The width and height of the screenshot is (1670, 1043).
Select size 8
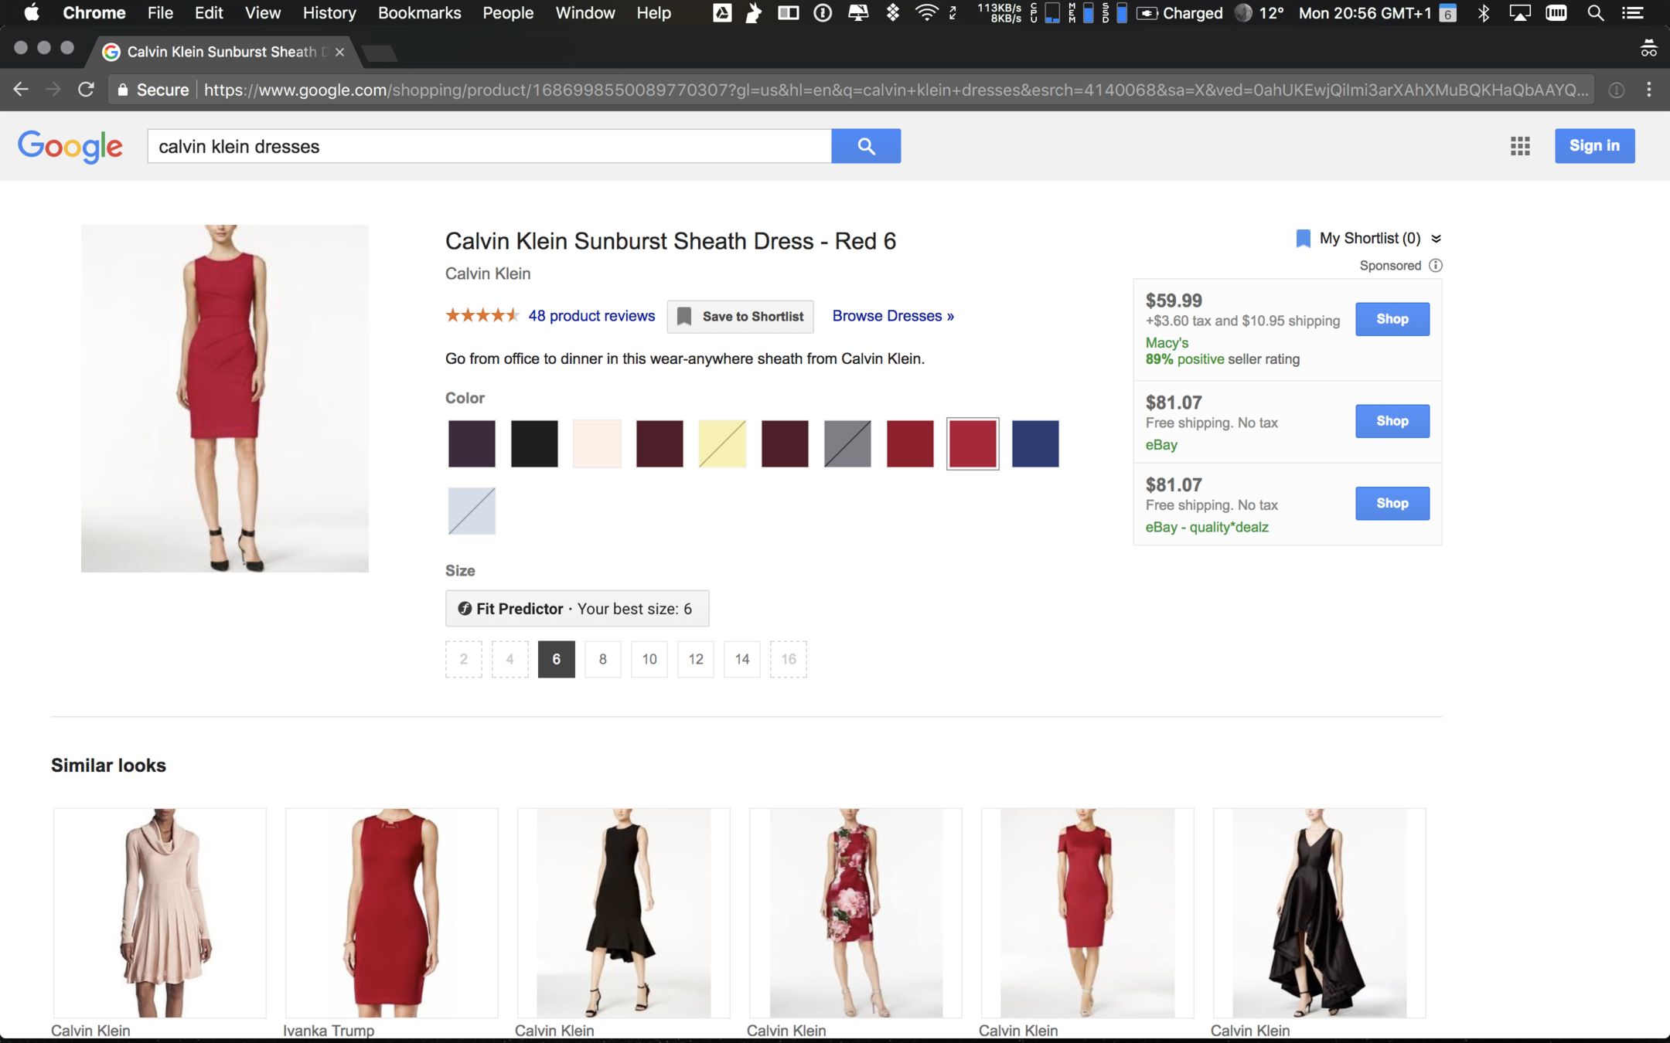[x=602, y=659]
